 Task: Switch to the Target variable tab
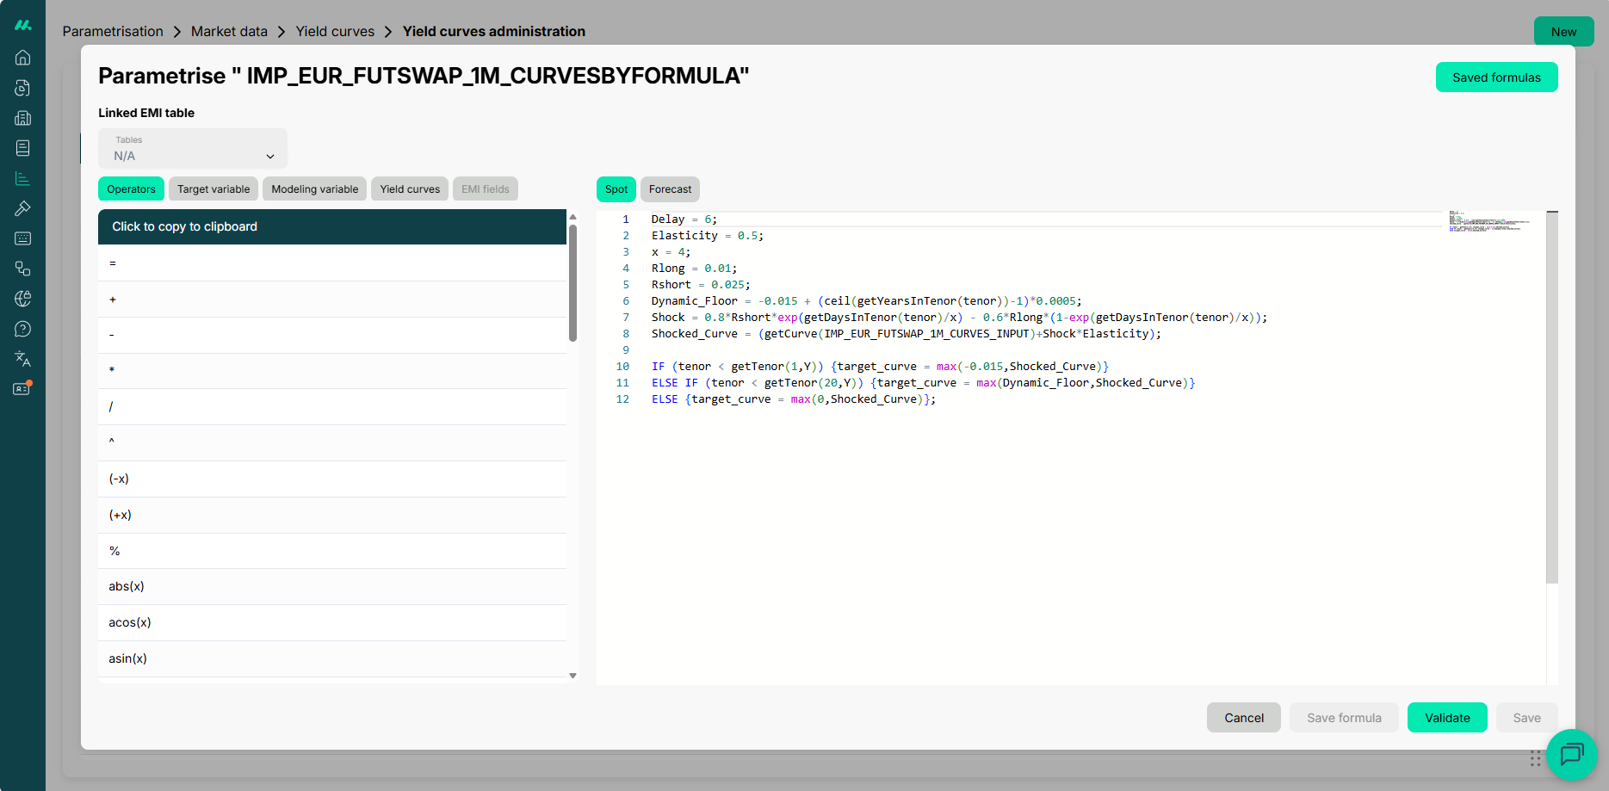tap(214, 189)
